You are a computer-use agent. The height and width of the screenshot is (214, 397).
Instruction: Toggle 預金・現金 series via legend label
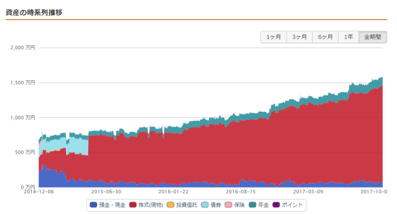112,205
